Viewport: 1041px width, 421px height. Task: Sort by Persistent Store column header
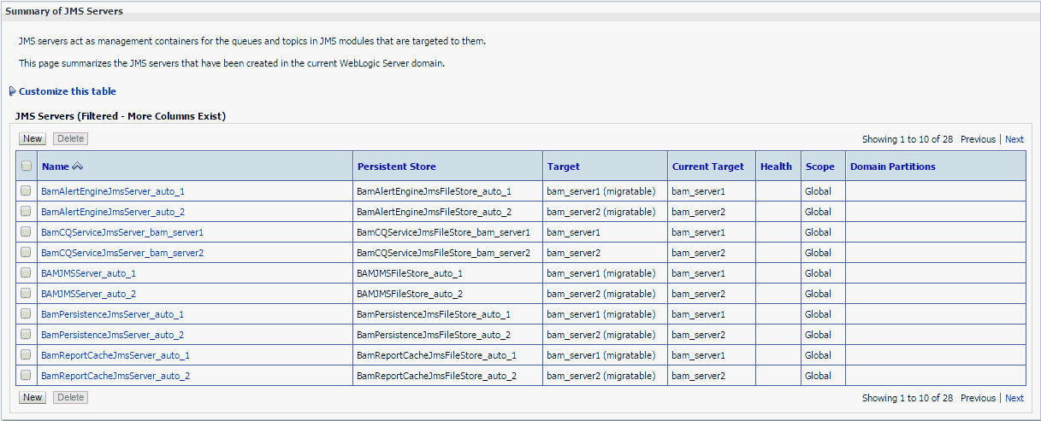[x=396, y=167]
